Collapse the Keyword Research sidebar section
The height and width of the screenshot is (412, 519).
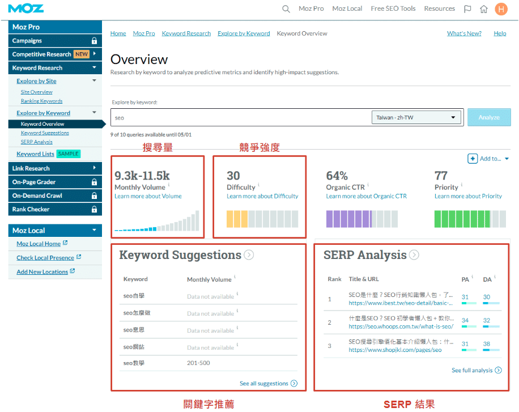coord(94,68)
